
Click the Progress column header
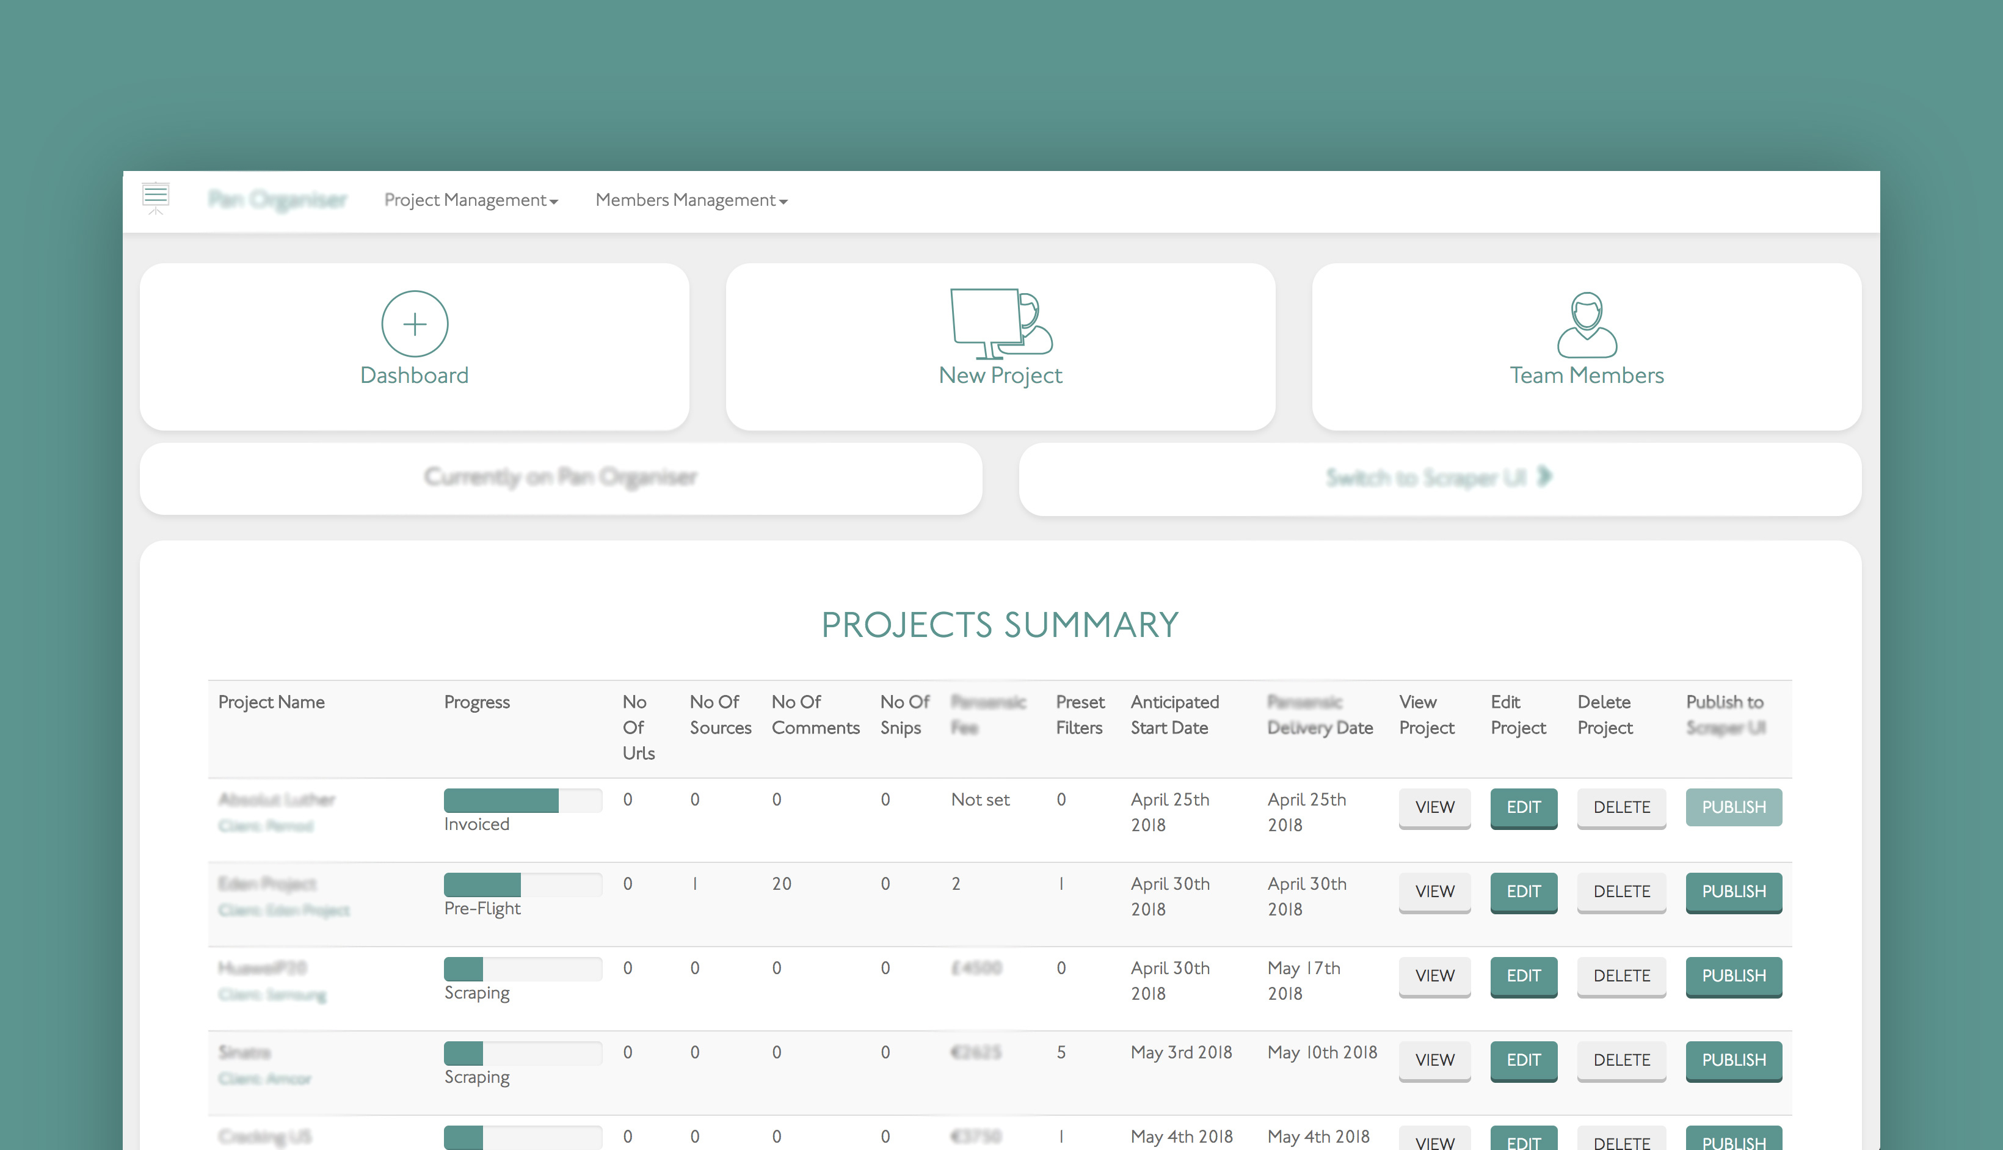(477, 702)
